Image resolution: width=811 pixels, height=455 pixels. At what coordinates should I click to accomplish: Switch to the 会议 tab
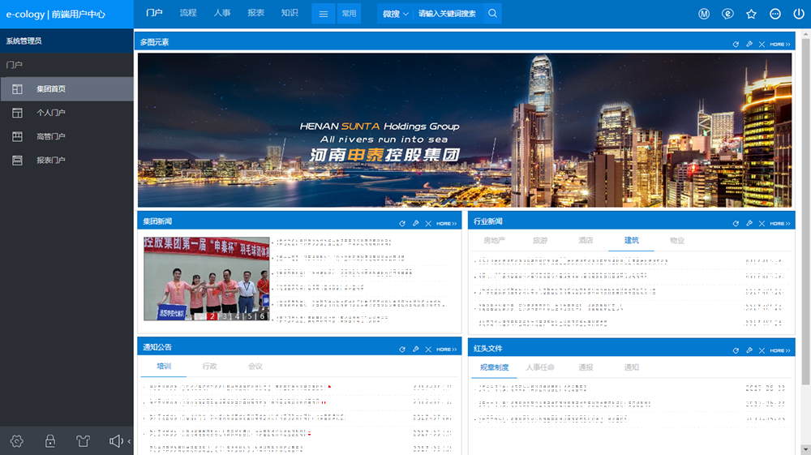click(x=255, y=366)
